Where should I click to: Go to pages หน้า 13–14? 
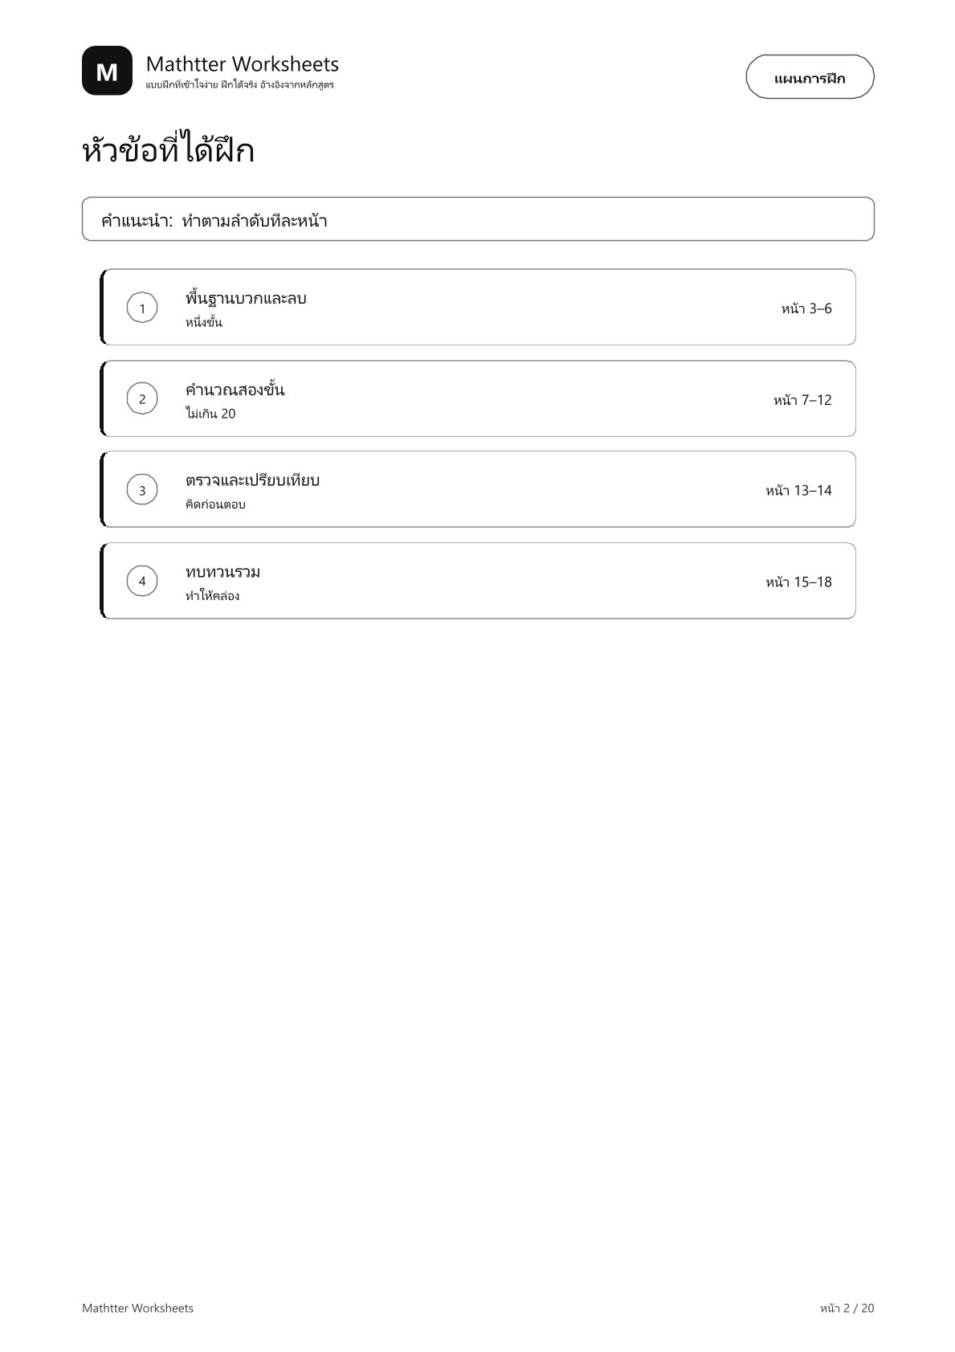click(x=798, y=491)
